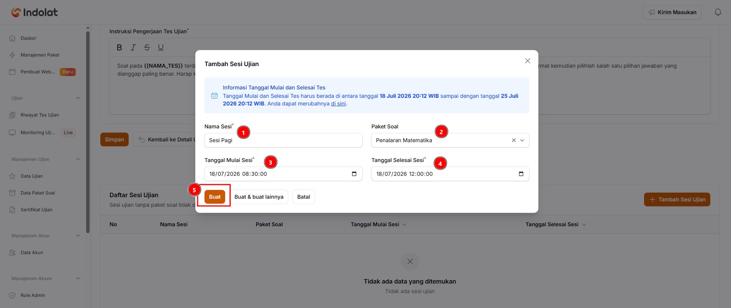Image resolution: width=731 pixels, height=308 pixels.
Task: Collapse the Manajemen Akun section
Action: click(78, 236)
